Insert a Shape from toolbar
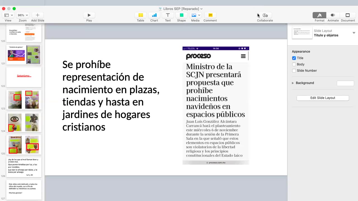This screenshot has width=358, height=201. click(181, 15)
